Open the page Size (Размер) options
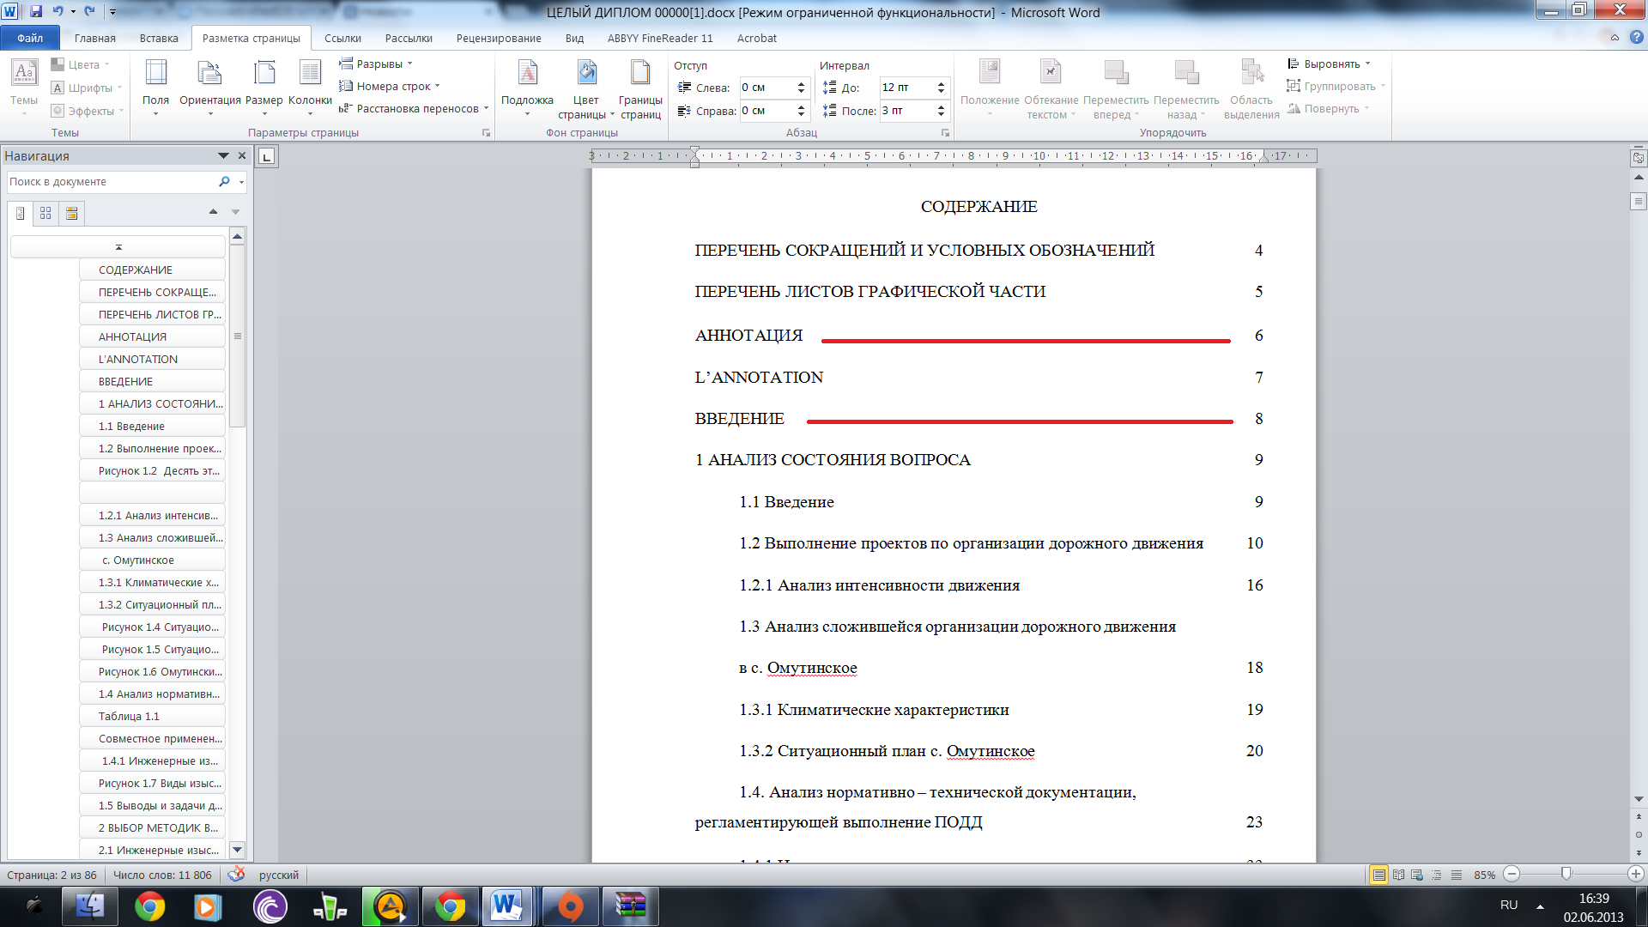 click(264, 86)
